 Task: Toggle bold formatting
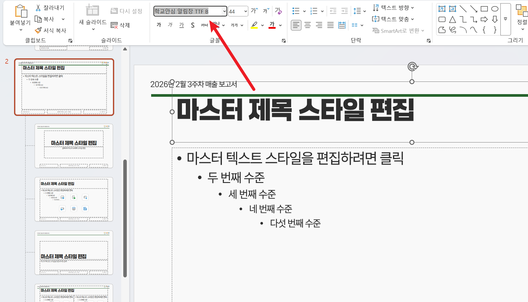[x=159, y=25]
